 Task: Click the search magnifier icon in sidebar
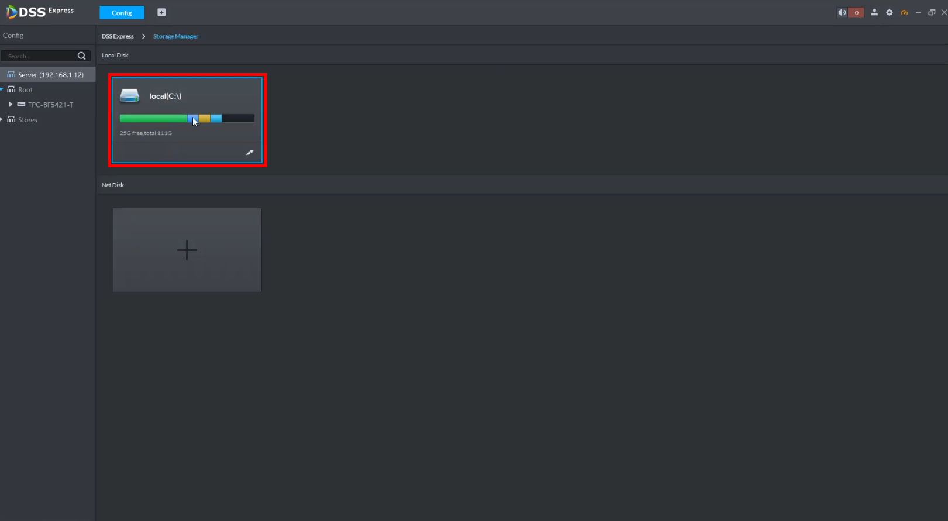[x=81, y=56]
